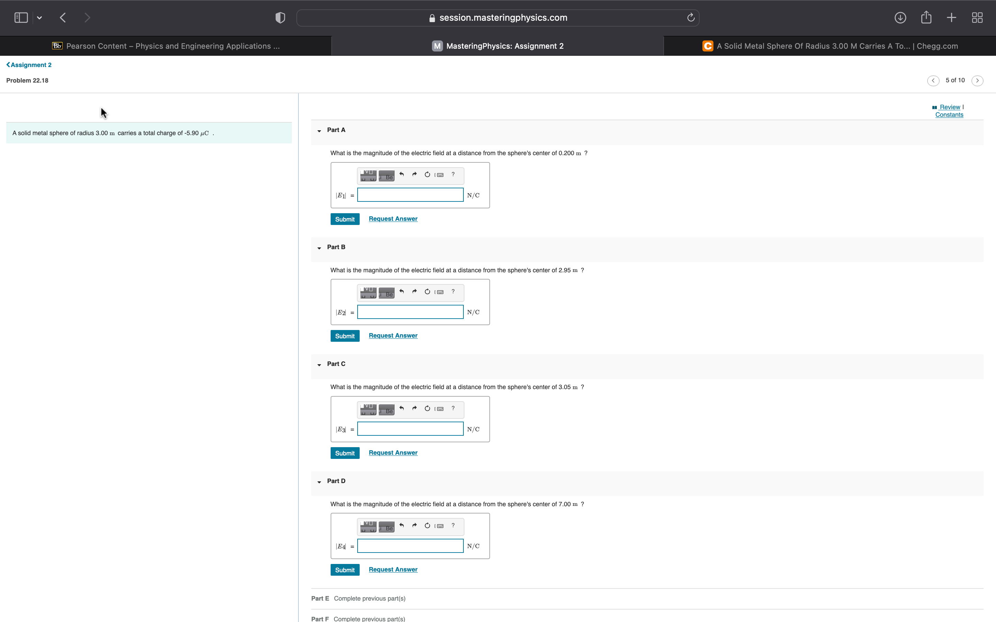Image resolution: width=996 pixels, height=622 pixels.
Task: Open the sidebar dropdown chevron
Action: (40, 17)
